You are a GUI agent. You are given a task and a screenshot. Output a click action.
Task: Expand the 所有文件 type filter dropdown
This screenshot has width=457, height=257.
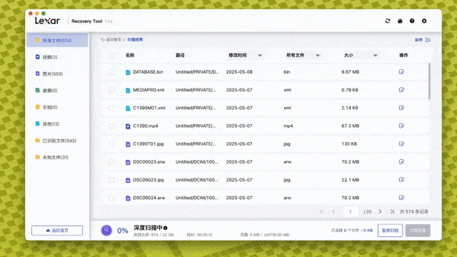318,56
